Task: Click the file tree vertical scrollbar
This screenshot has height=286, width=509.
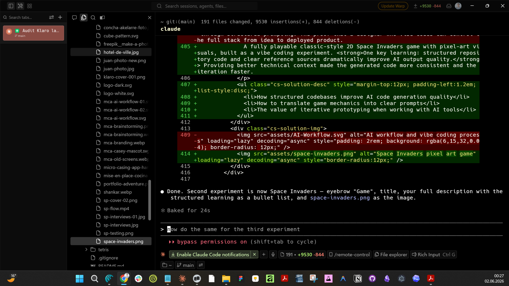Action: click(x=150, y=200)
